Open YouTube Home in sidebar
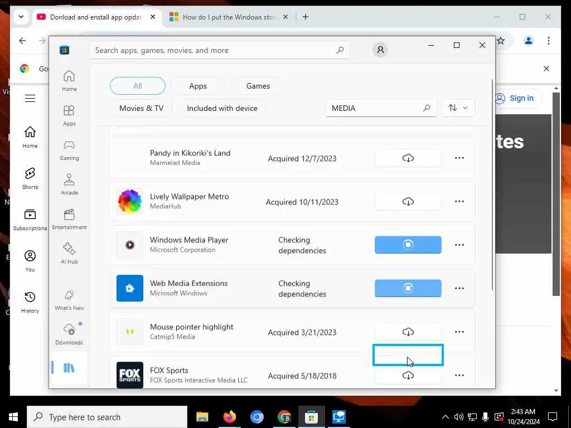Screen dimensions: 571x428 point(30,137)
